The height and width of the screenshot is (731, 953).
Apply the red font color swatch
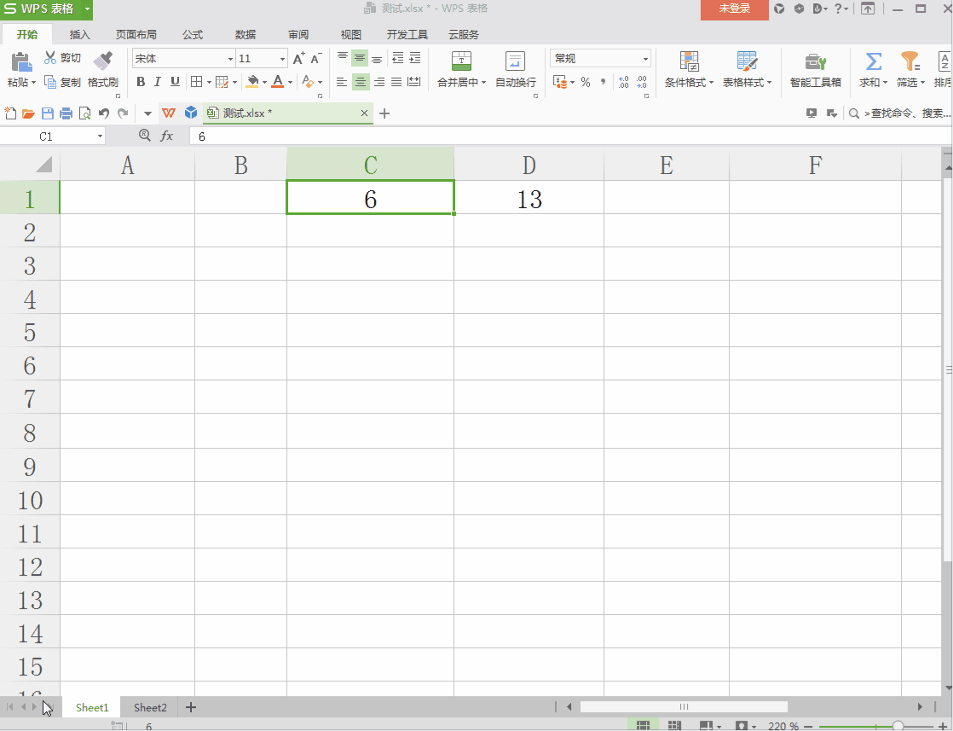[x=278, y=82]
